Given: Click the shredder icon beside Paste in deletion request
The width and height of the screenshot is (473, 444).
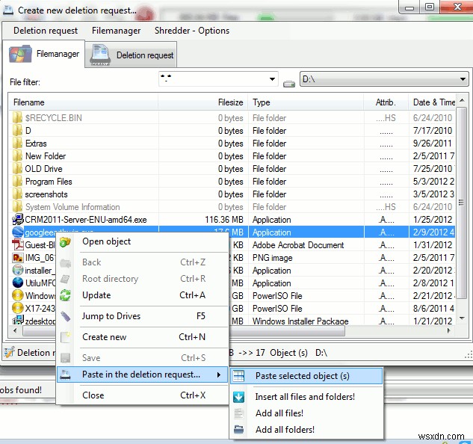Looking at the screenshot, I should coord(65,374).
